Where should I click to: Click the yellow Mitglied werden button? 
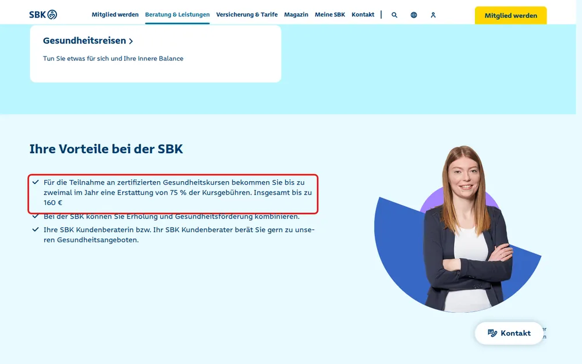coord(511,16)
